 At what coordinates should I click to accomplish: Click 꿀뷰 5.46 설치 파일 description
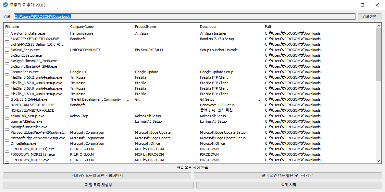[x=216, y=110]
